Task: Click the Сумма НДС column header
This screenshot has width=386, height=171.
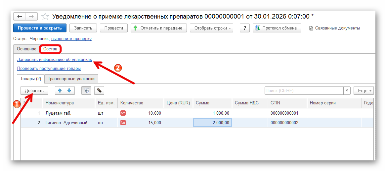Action: click(250, 103)
